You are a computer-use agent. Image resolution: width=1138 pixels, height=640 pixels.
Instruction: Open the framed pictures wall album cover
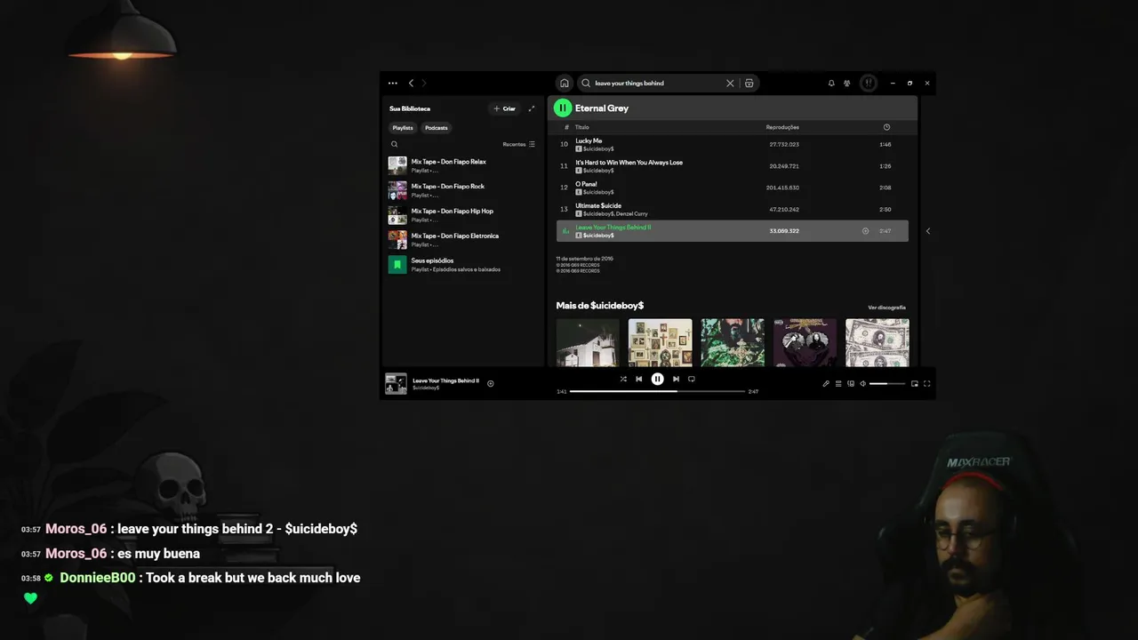click(660, 342)
